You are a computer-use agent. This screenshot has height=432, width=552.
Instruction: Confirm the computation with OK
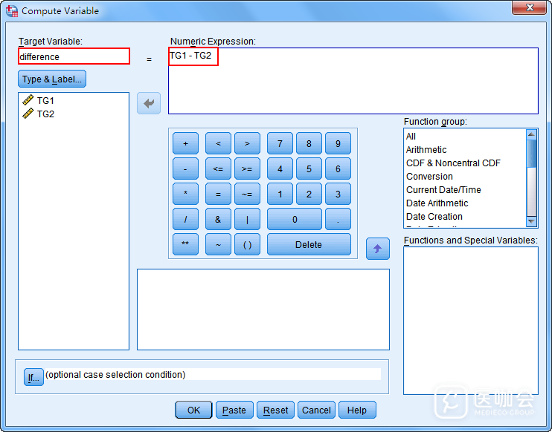click(193, 410)
